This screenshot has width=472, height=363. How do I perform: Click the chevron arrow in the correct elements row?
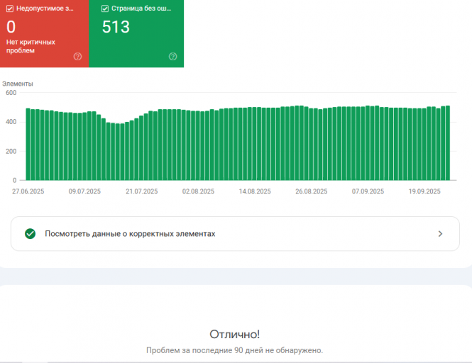point(440,234)
